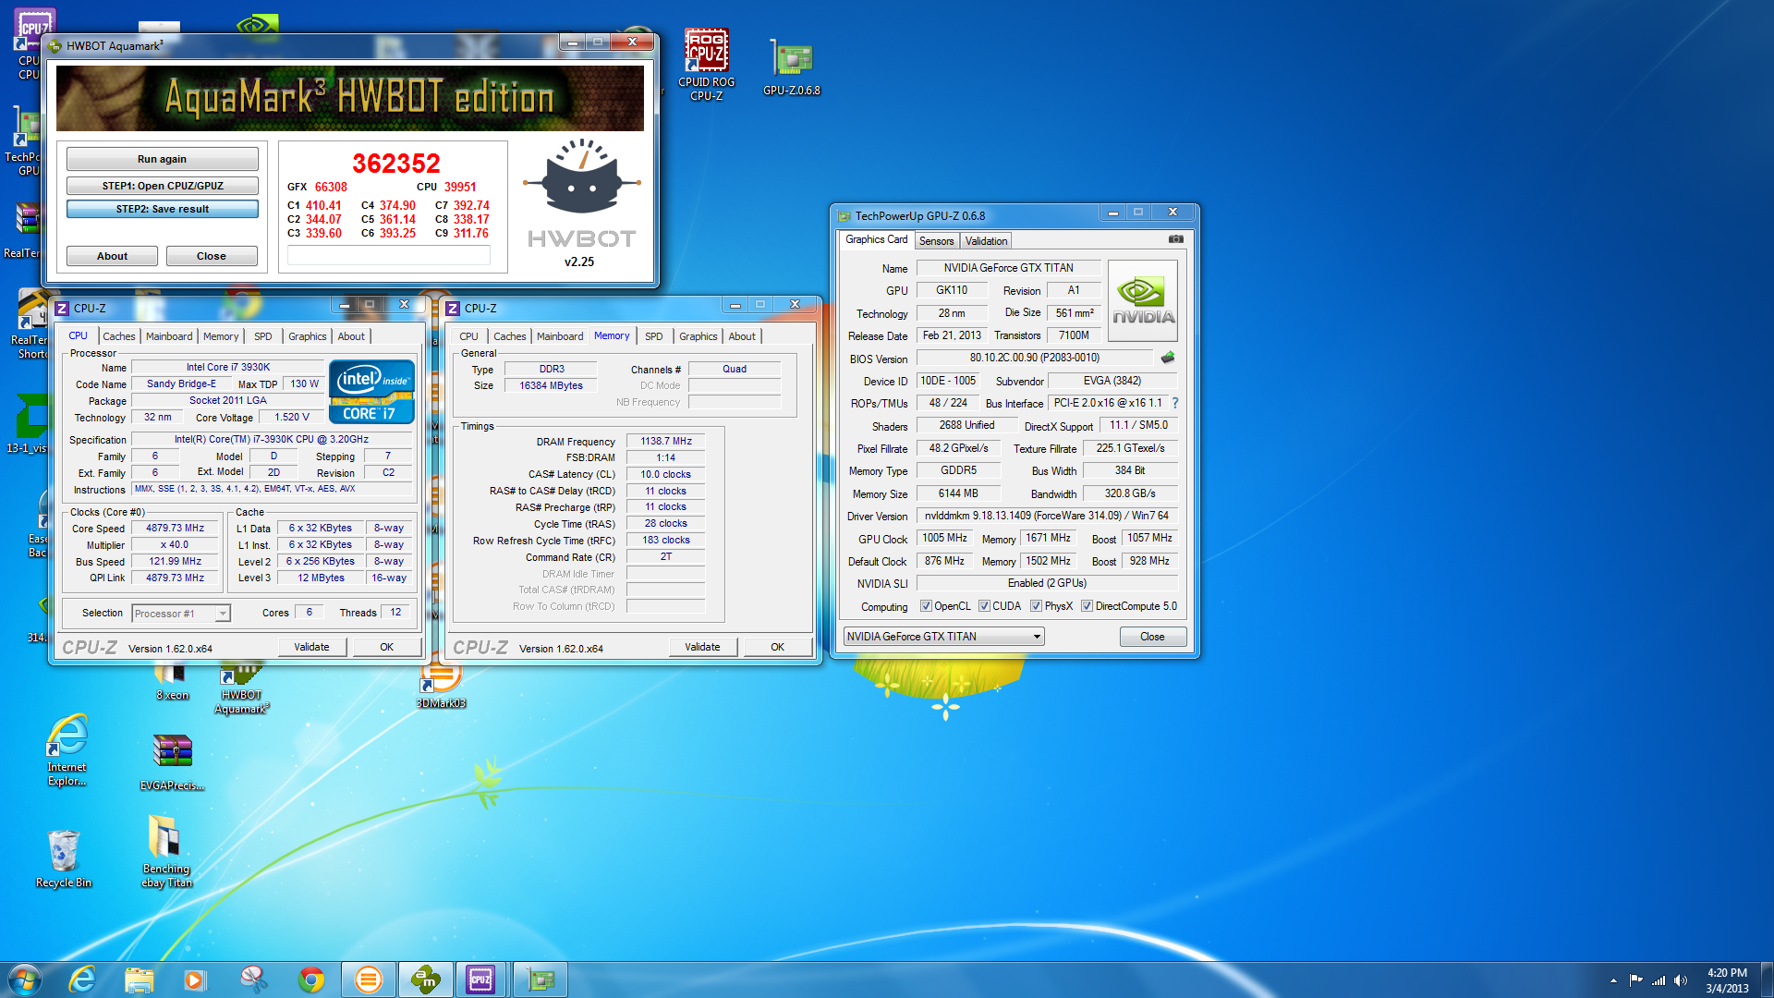This screenshot has width=1774, height=998.
Task: Click Run again in Aquamark
Action: (162, 159)
